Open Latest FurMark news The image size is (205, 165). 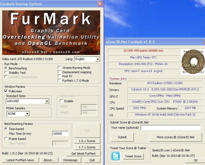coord(20,160)
